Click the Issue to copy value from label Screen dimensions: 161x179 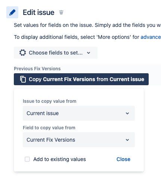click(50, 101)
